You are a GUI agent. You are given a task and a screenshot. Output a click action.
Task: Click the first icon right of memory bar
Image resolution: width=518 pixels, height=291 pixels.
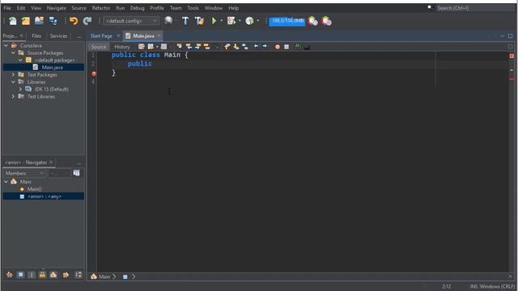tap(312, 21)
